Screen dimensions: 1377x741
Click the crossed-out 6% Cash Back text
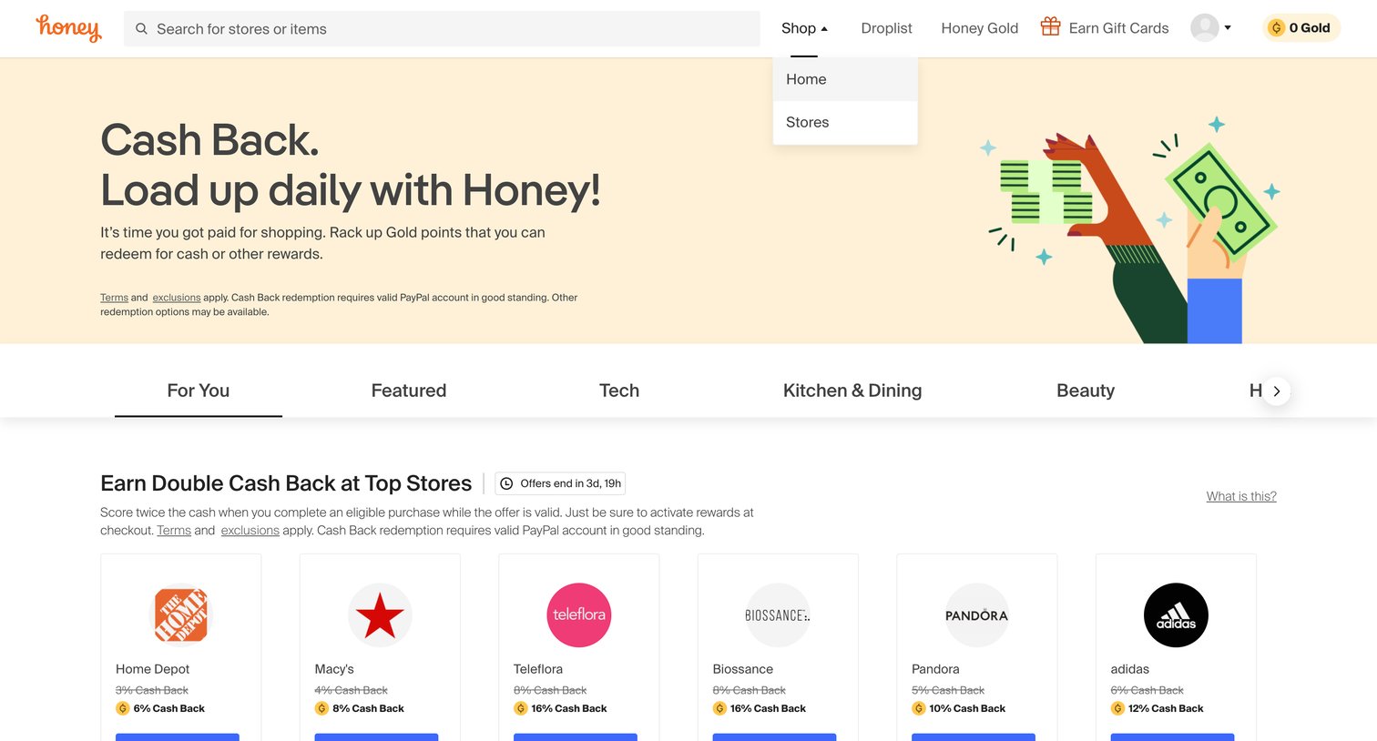click(1147, 690)
